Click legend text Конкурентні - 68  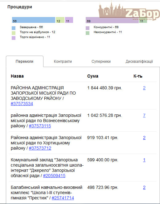point(106,27)
